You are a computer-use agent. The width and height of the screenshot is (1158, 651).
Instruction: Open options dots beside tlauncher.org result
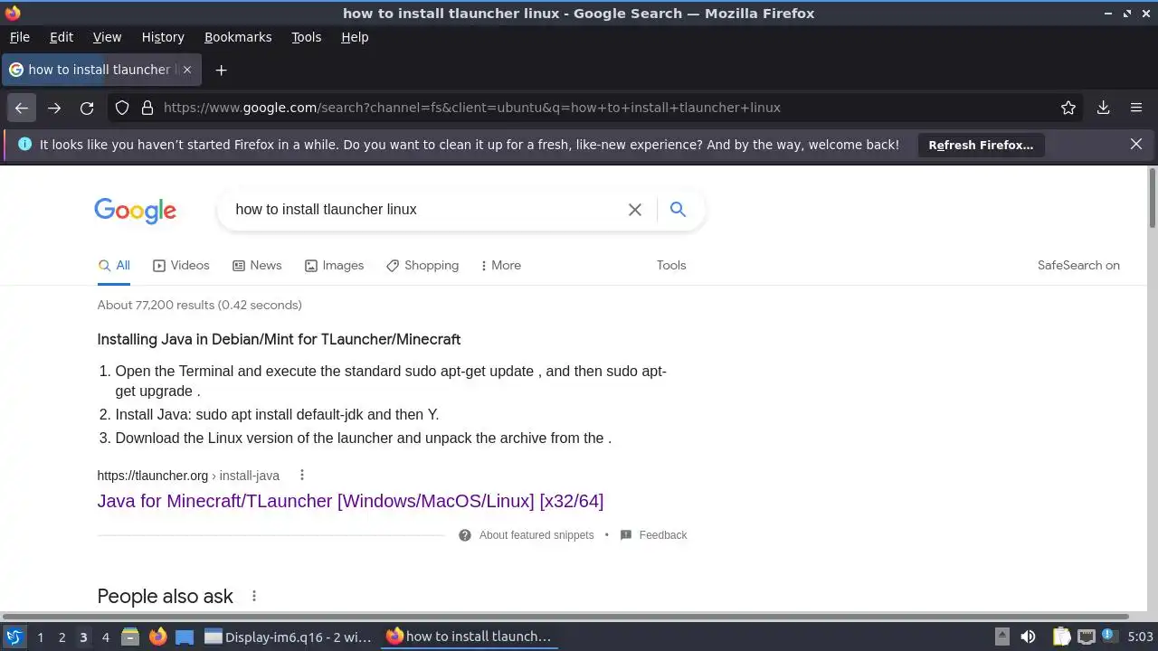(x=302, y=476)
